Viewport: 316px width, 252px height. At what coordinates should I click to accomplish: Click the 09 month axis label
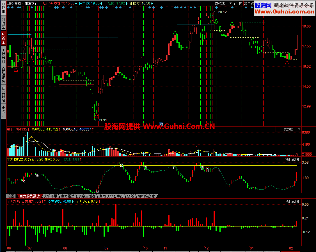point(106,248)
